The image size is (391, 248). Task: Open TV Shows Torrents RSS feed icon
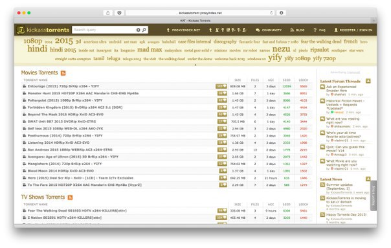tap(70, 197)
